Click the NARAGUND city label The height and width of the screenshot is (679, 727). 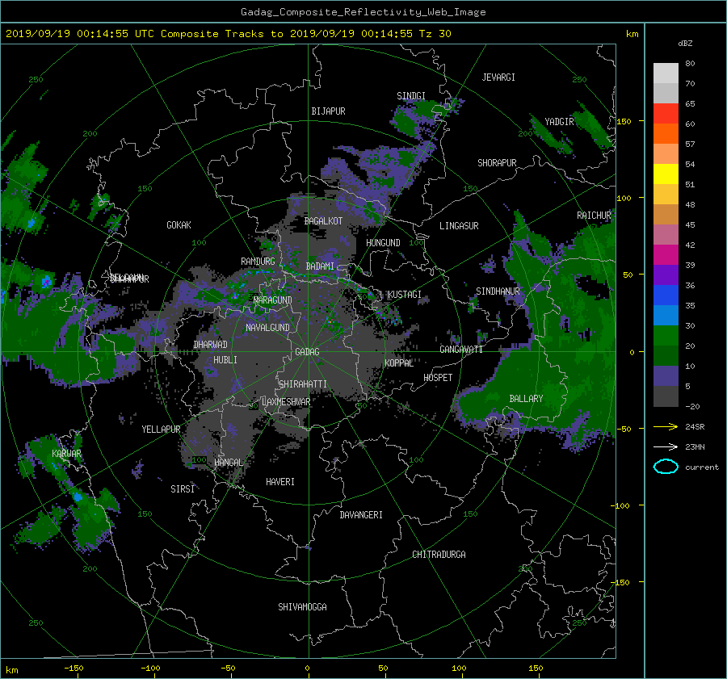(272, 300)
